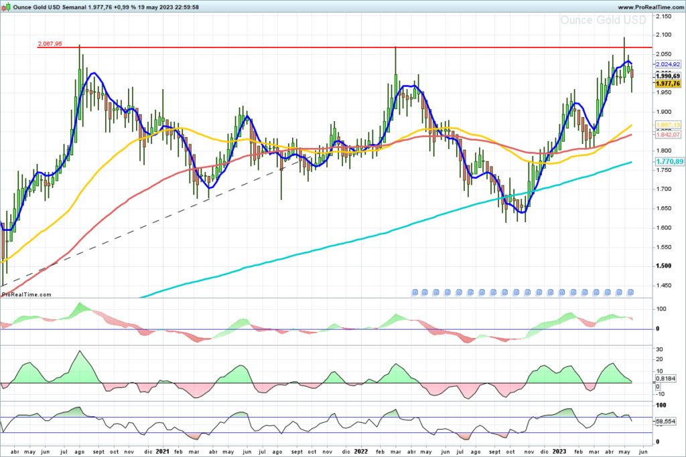Click the '0,8184' indicator value label
The height and width of the screenshot is (457, 686).
coord(665,378)
